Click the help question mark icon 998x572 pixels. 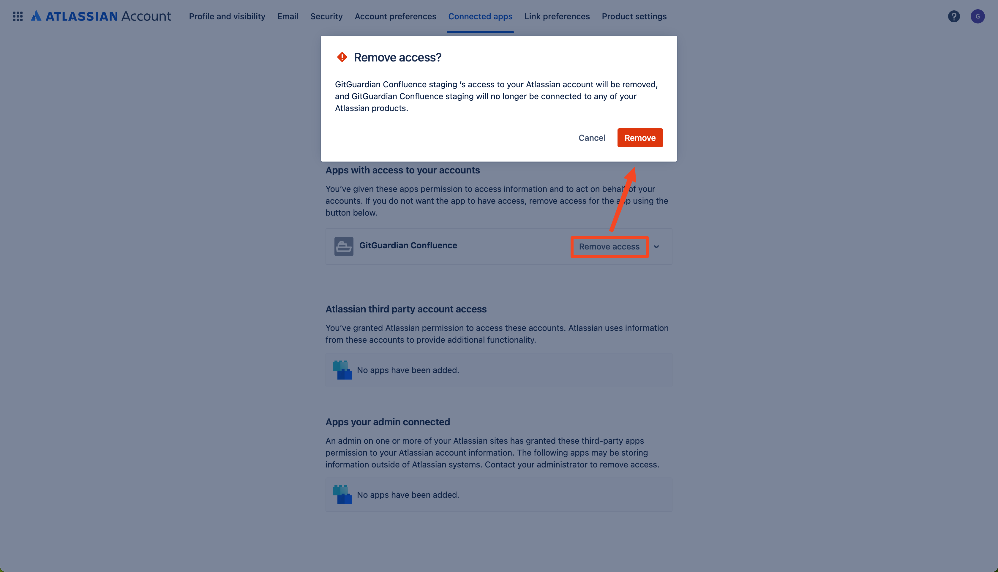pyautogui.click(x=953, y=16)
